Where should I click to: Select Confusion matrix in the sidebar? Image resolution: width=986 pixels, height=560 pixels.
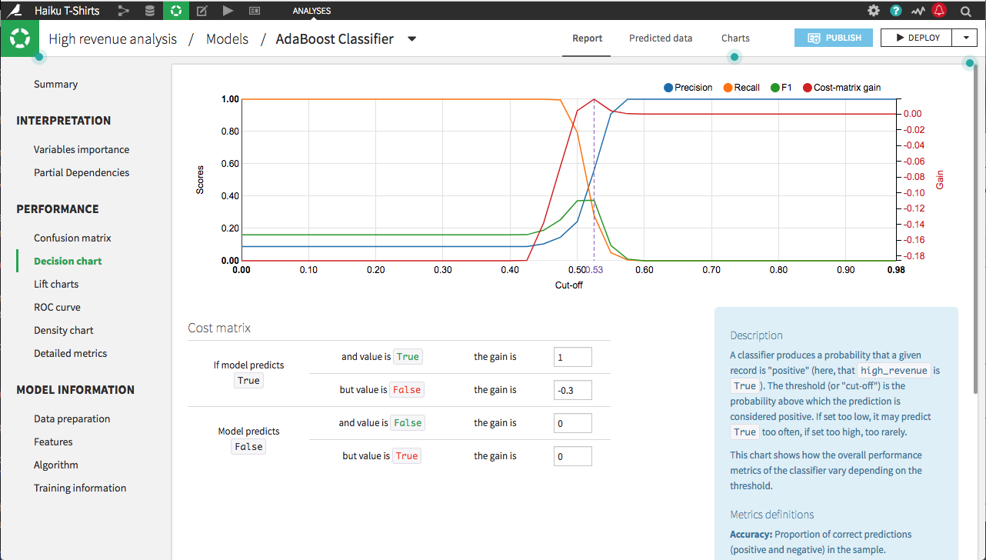coord(72,238)
